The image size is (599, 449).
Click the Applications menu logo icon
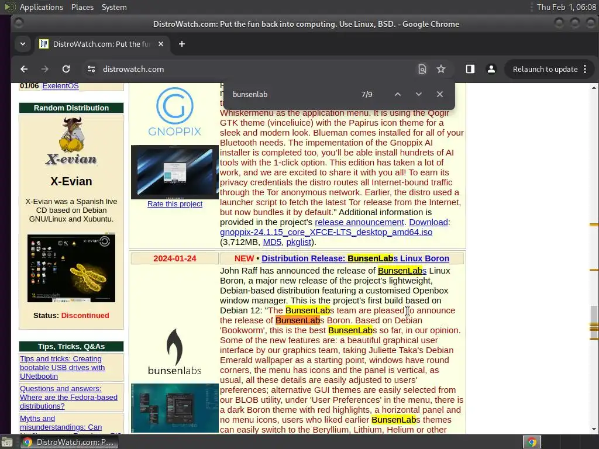pos(9,7)
